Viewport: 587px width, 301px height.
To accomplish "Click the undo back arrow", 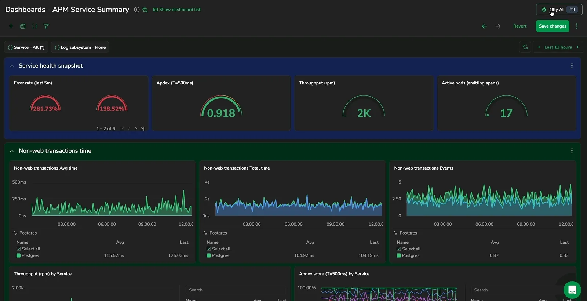I will point(485,26).
